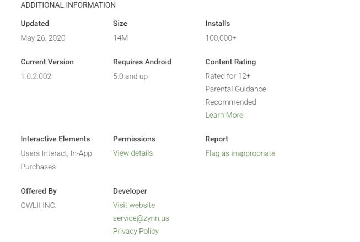The width and height of the screenshot is (360, 242).
Task: Click the Additional Information heading
Action: click(68, 5)
